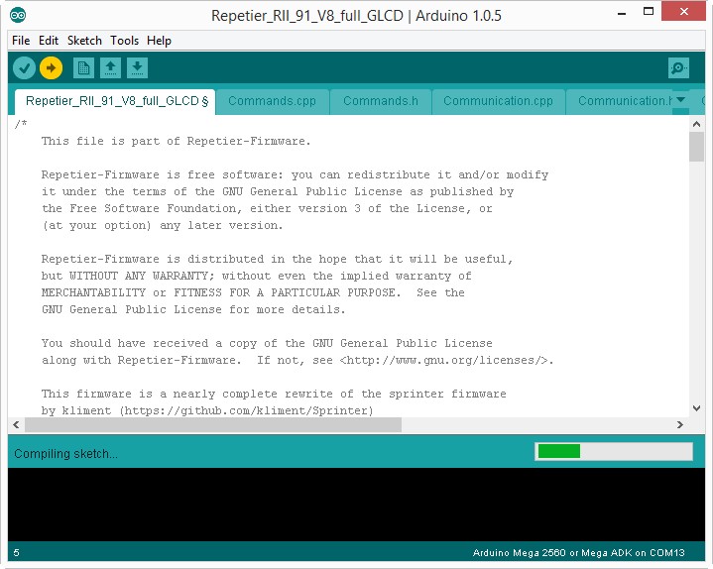Viewport: 713px width, 569px height.
Task: Expand the tab list dropdown arrow
Action: (x=681, y=99)
